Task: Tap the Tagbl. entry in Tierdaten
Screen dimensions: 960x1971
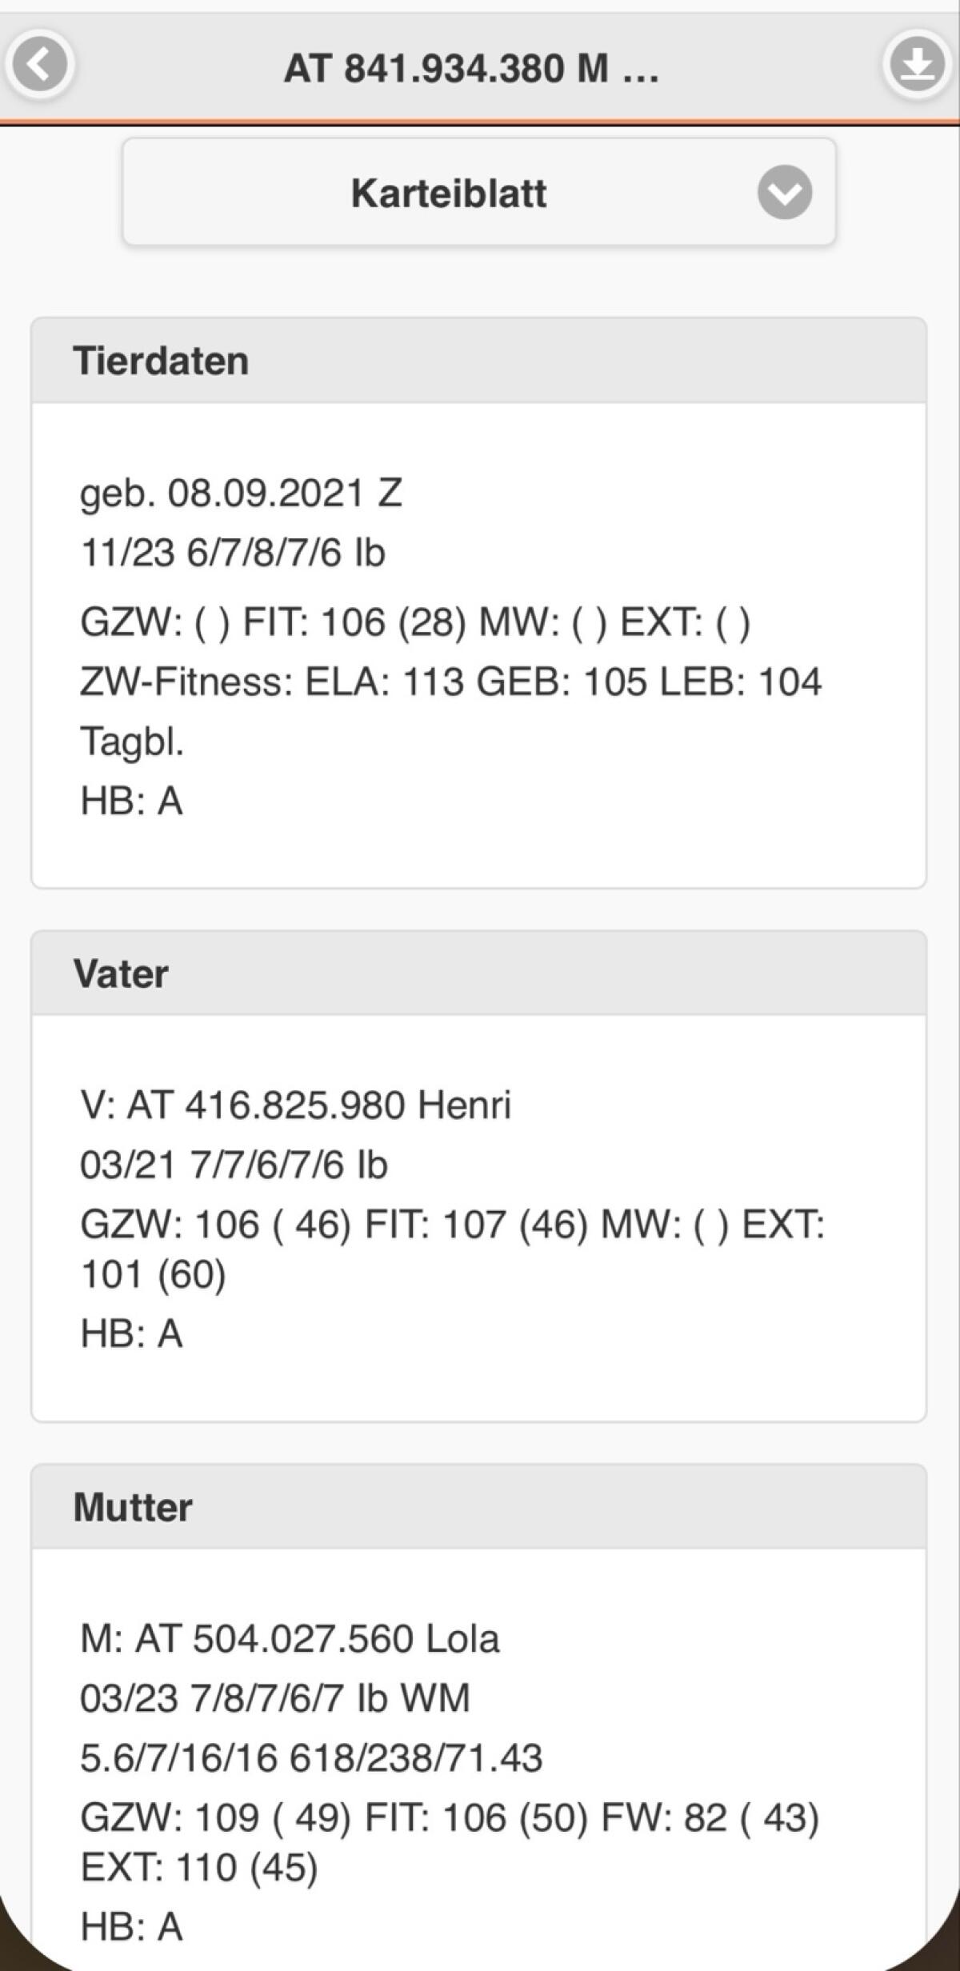Action: click(132, 742)
